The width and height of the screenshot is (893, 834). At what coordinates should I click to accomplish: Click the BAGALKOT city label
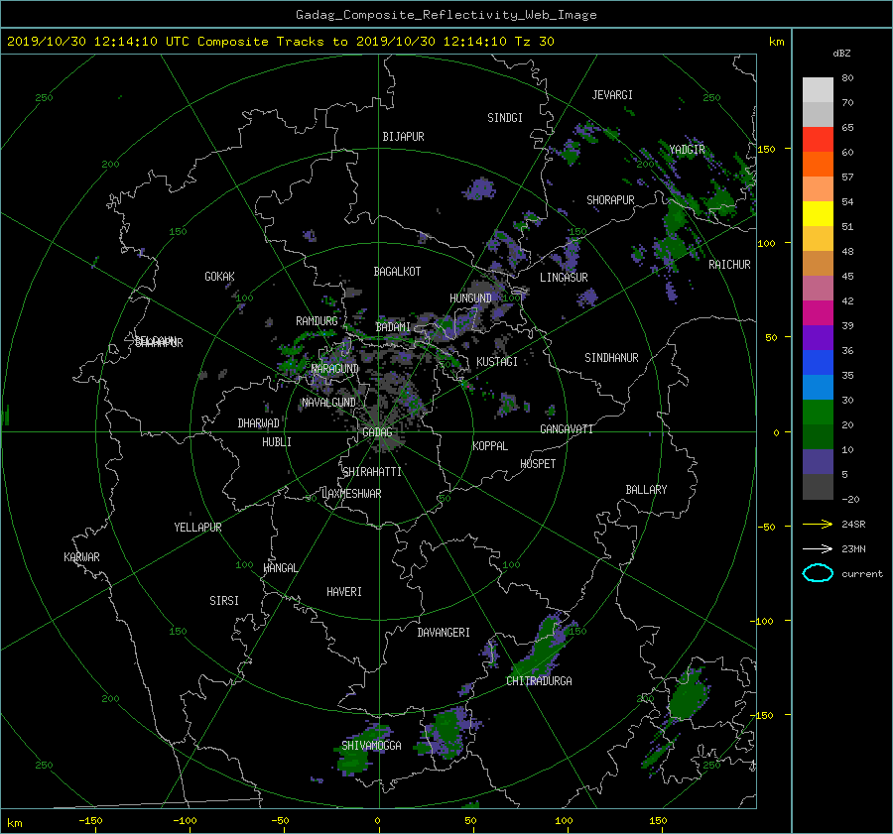pyautogui.click(x=397, y=272)
